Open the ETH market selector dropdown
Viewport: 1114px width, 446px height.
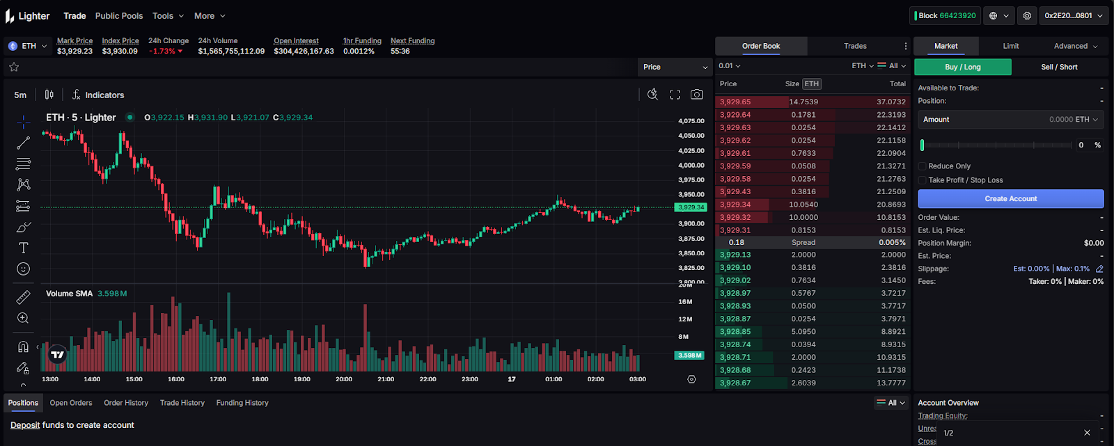tap(28, 46)
